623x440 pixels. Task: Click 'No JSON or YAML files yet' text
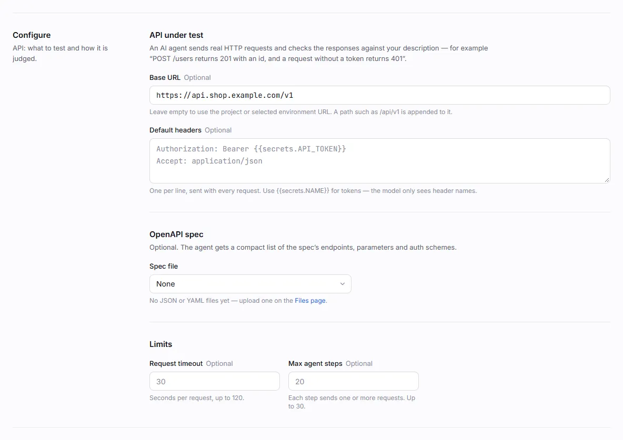coord(238,301)
